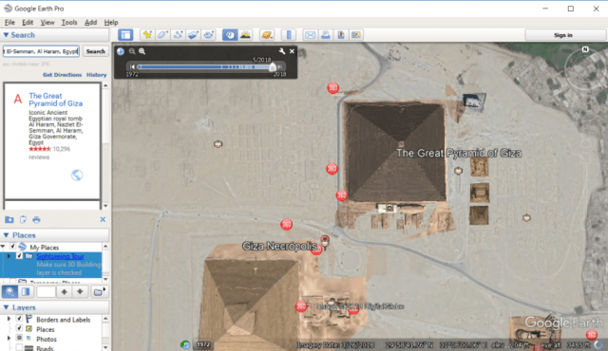Hide the sidebar using toolbar icon
Screen dimensions: 608x351
125,35
